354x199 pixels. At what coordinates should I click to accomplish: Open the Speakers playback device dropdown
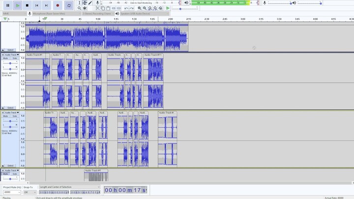(x=145, y=14)
